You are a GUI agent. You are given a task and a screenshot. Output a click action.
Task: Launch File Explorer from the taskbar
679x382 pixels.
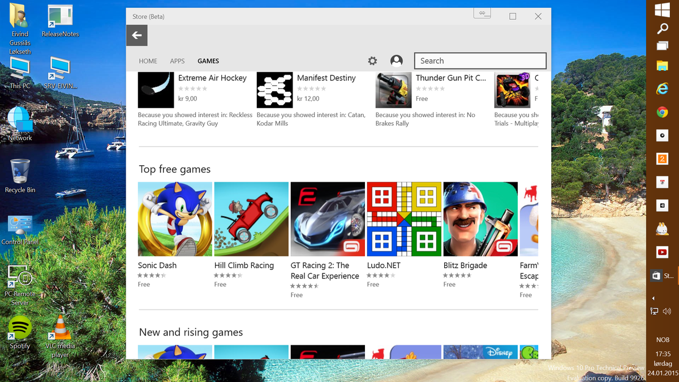tap(662, 66)
